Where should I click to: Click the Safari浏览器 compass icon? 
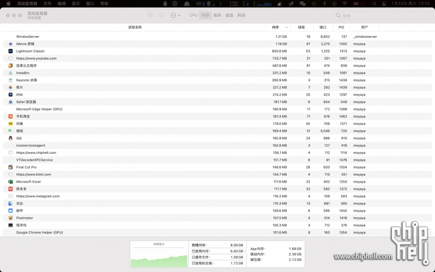pos(11,102)
